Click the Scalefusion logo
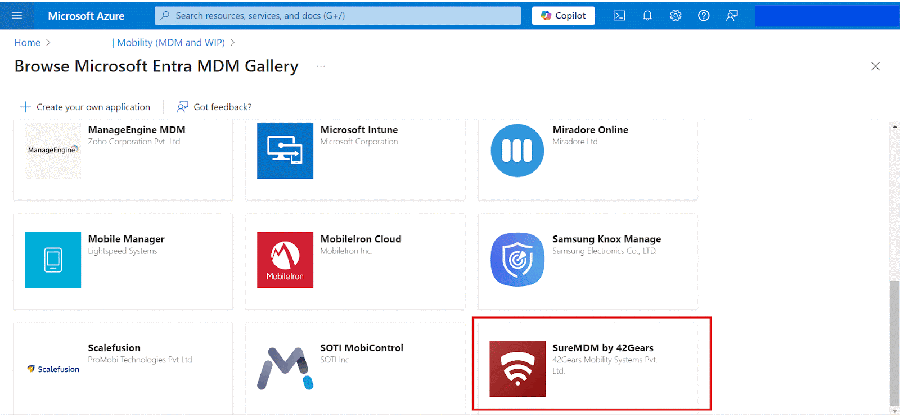The image size is (900, 417). pyautogui.click(x=53, y=369)
